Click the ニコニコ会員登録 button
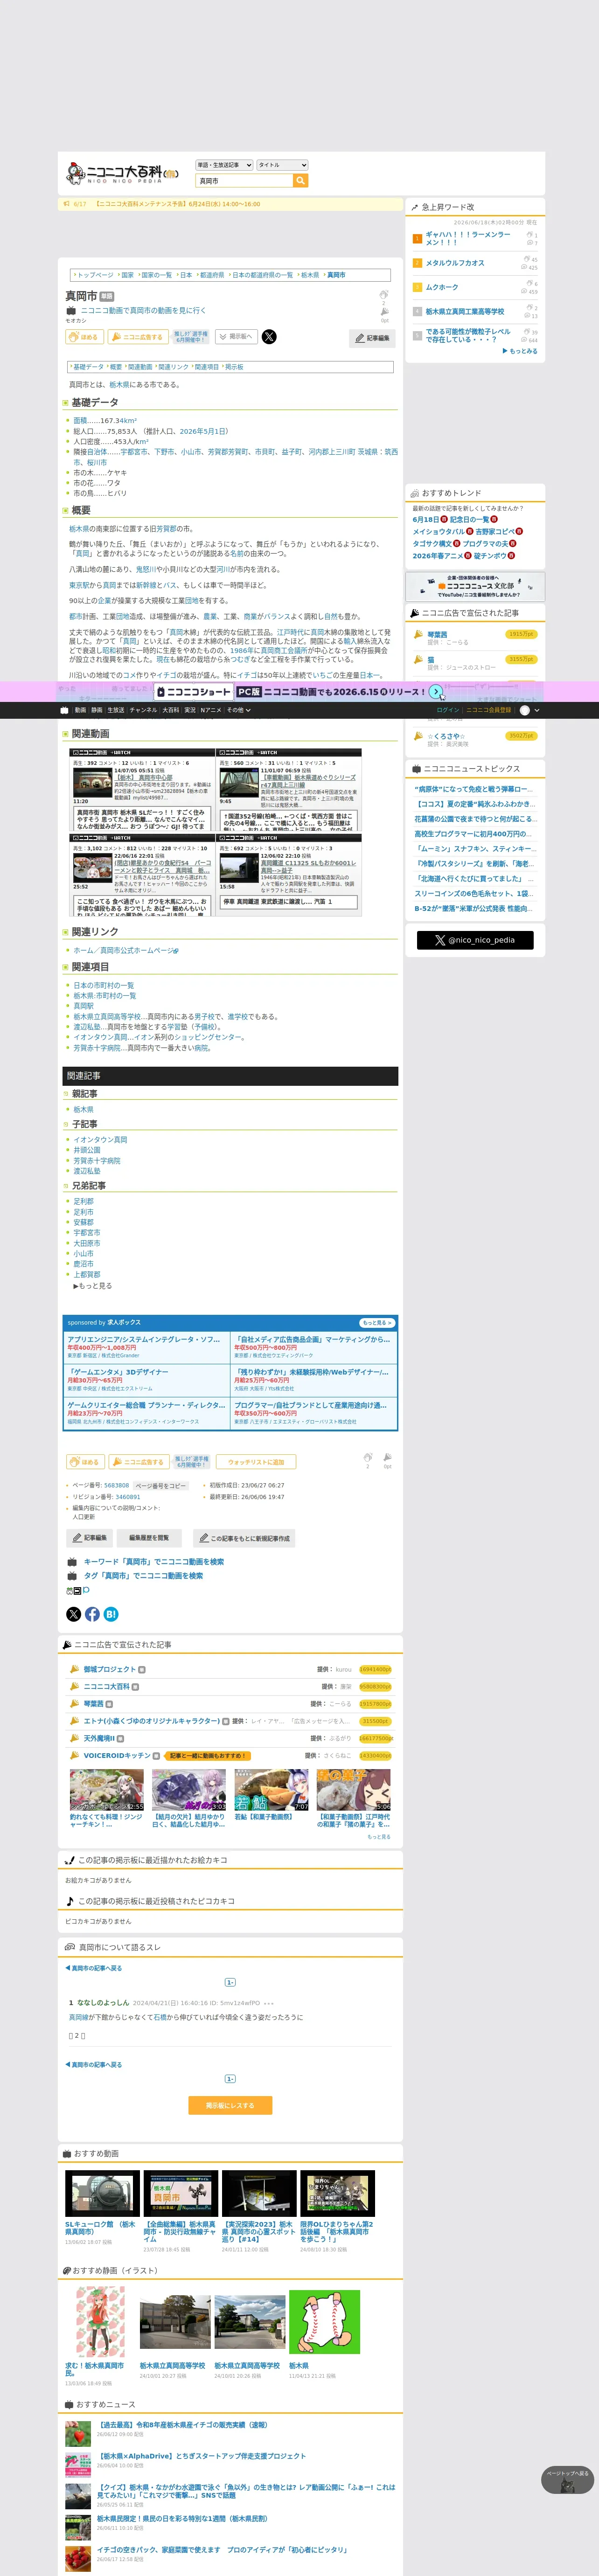 point(489,710)
